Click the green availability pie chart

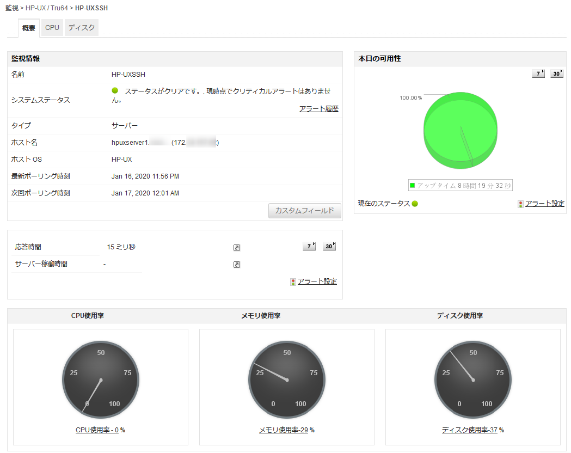click(x=460, y=131)
